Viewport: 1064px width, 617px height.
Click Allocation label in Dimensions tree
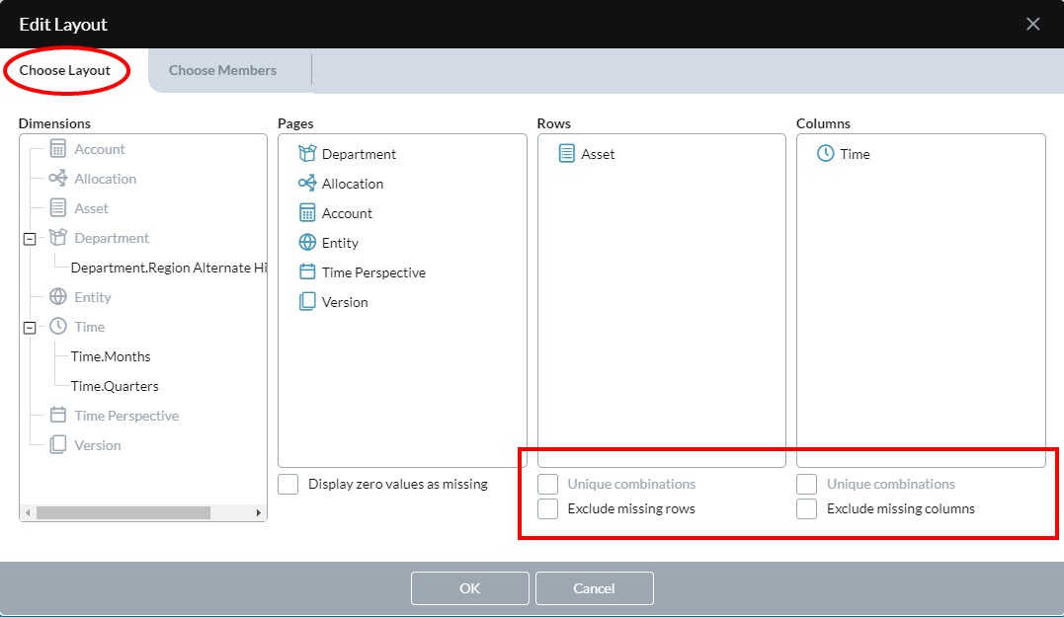tap(105, 179)
